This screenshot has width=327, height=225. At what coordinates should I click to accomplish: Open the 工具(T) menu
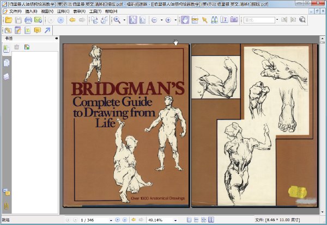95,11
